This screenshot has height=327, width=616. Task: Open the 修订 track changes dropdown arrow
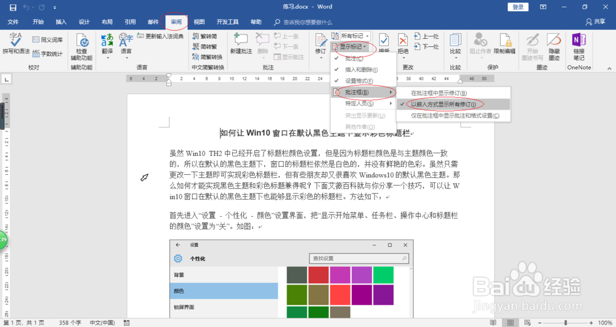[x=320, y=58]
